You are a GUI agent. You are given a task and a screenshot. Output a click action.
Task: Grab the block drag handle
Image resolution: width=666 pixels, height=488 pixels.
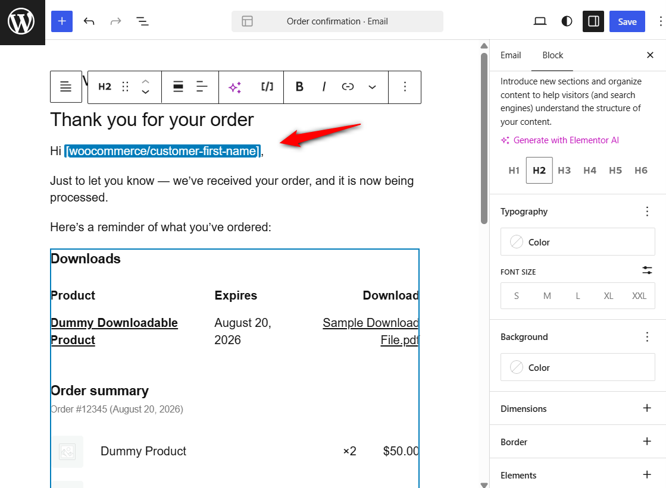pos(126,87)
